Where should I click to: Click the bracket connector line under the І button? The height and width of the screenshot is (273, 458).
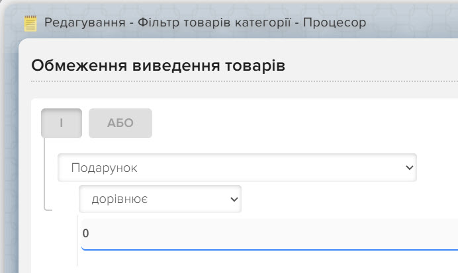pos(44,174)
